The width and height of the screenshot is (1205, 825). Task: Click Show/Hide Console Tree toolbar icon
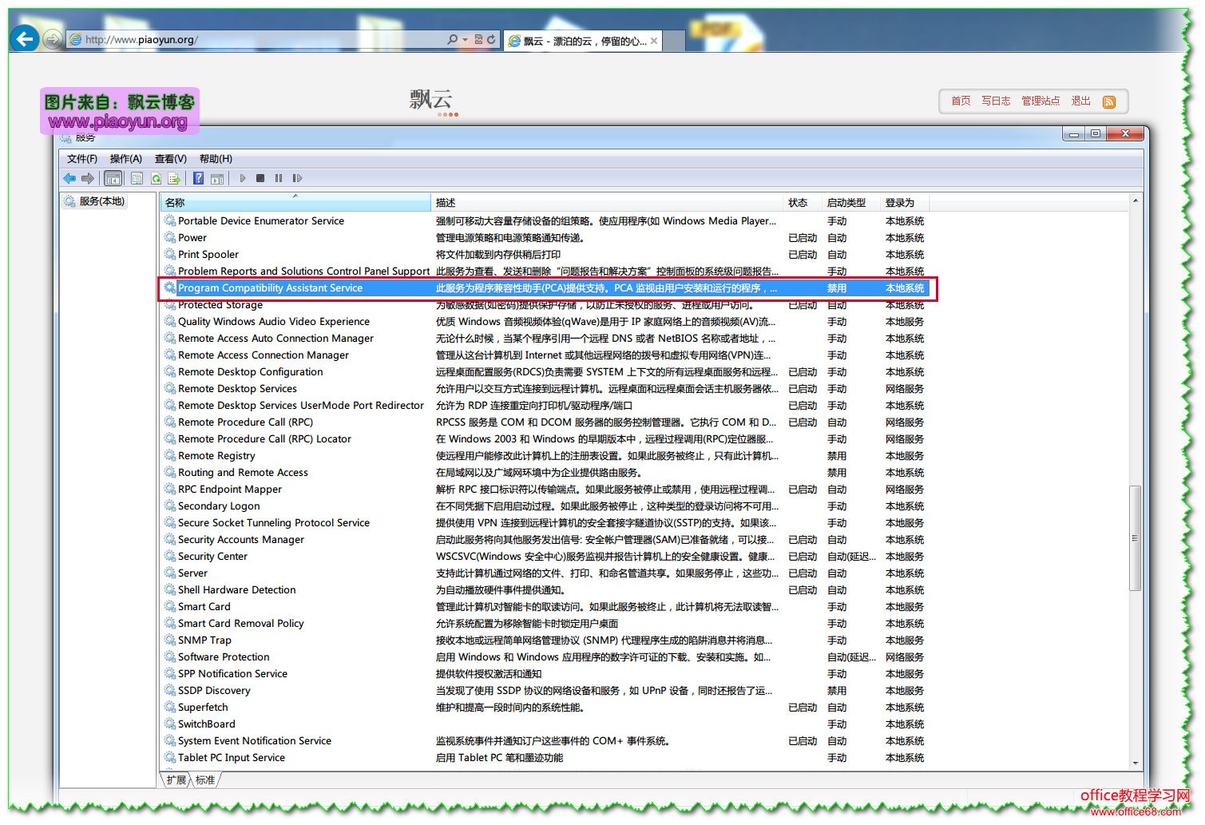pos(113,178)
